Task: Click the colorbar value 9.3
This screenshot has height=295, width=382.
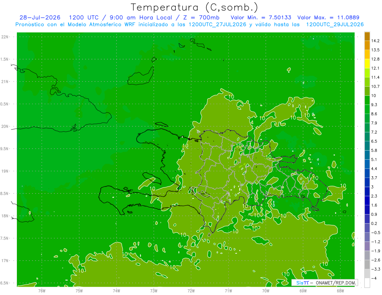Action: tap(374, 105)
